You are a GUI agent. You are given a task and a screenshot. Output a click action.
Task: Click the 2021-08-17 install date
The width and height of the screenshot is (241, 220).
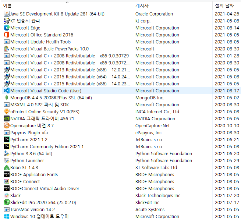[x=227, y=91]
